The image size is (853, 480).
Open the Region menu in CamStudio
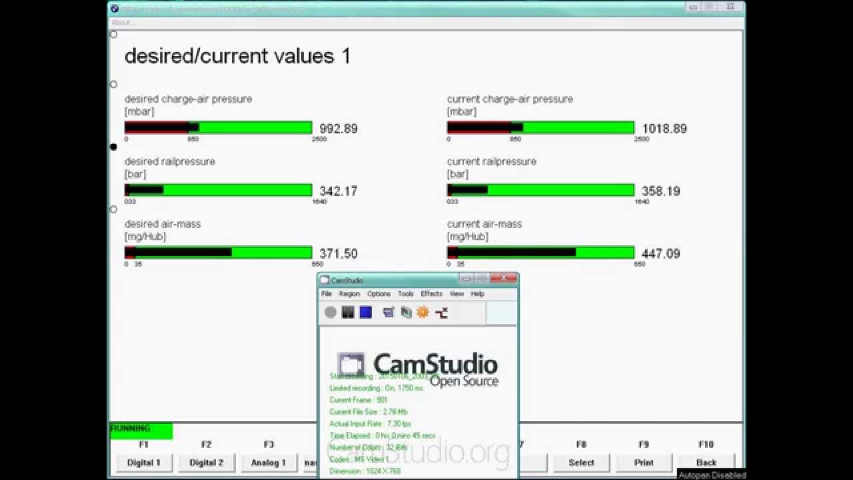point(349,294)
